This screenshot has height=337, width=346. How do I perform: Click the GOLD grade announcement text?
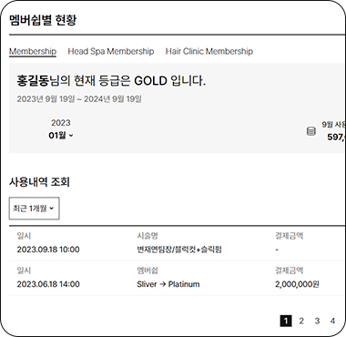111,81
